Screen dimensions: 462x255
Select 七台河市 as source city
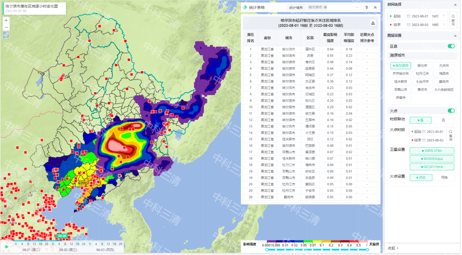click(x=422, y=82)
